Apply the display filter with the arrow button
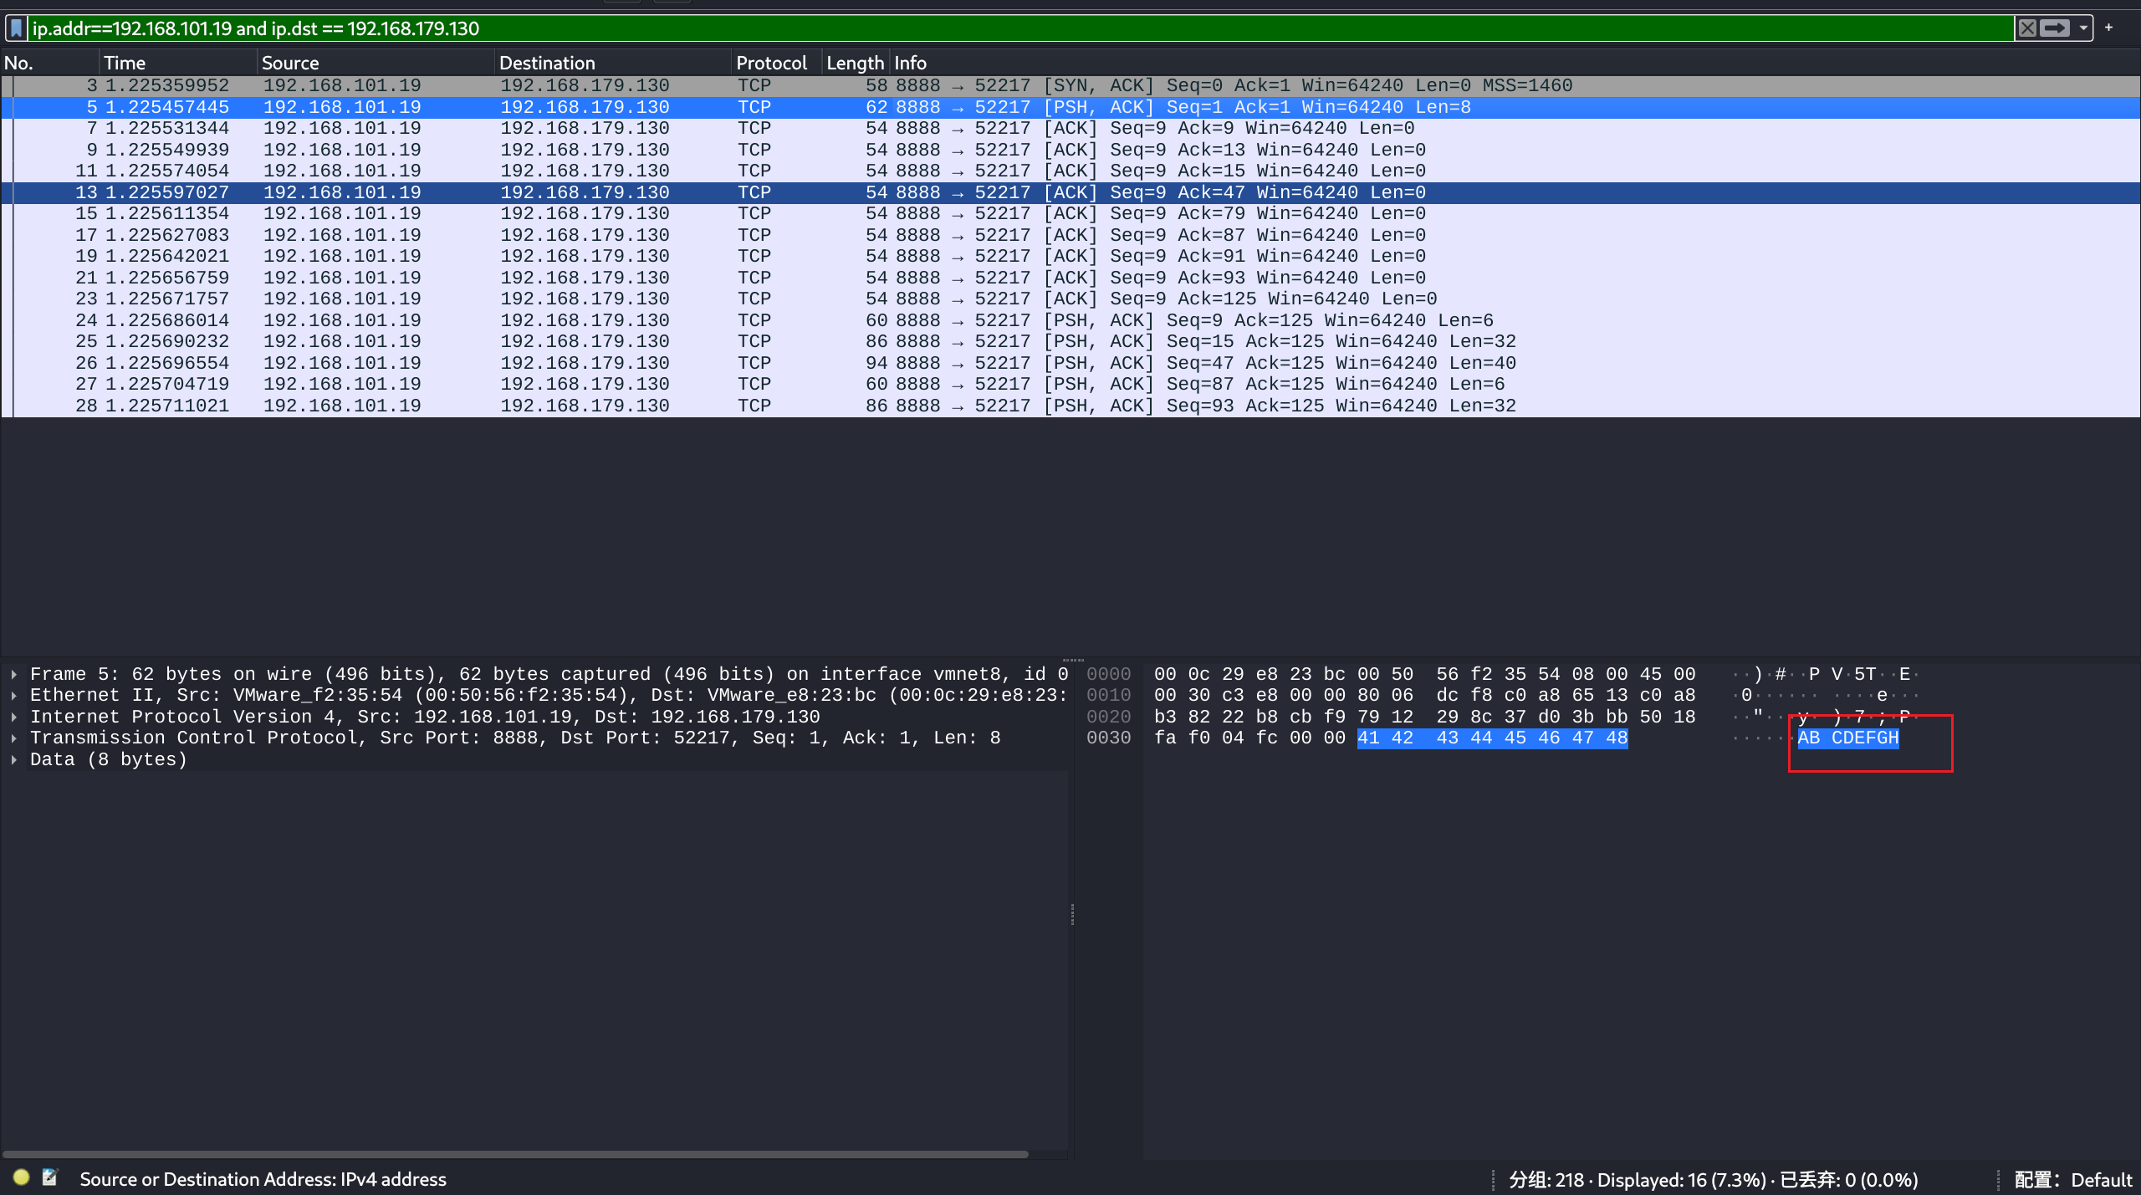Image resolution: width=2141 pixels, height=1195 pixels. [x=2055, y=28]
